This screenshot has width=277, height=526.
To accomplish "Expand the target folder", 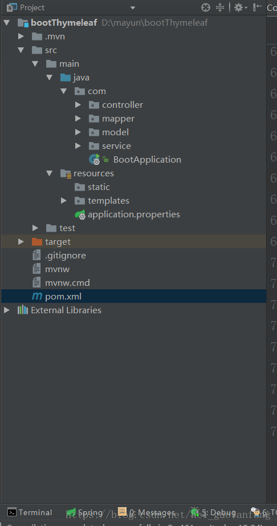I will click(x=21, y=241).
